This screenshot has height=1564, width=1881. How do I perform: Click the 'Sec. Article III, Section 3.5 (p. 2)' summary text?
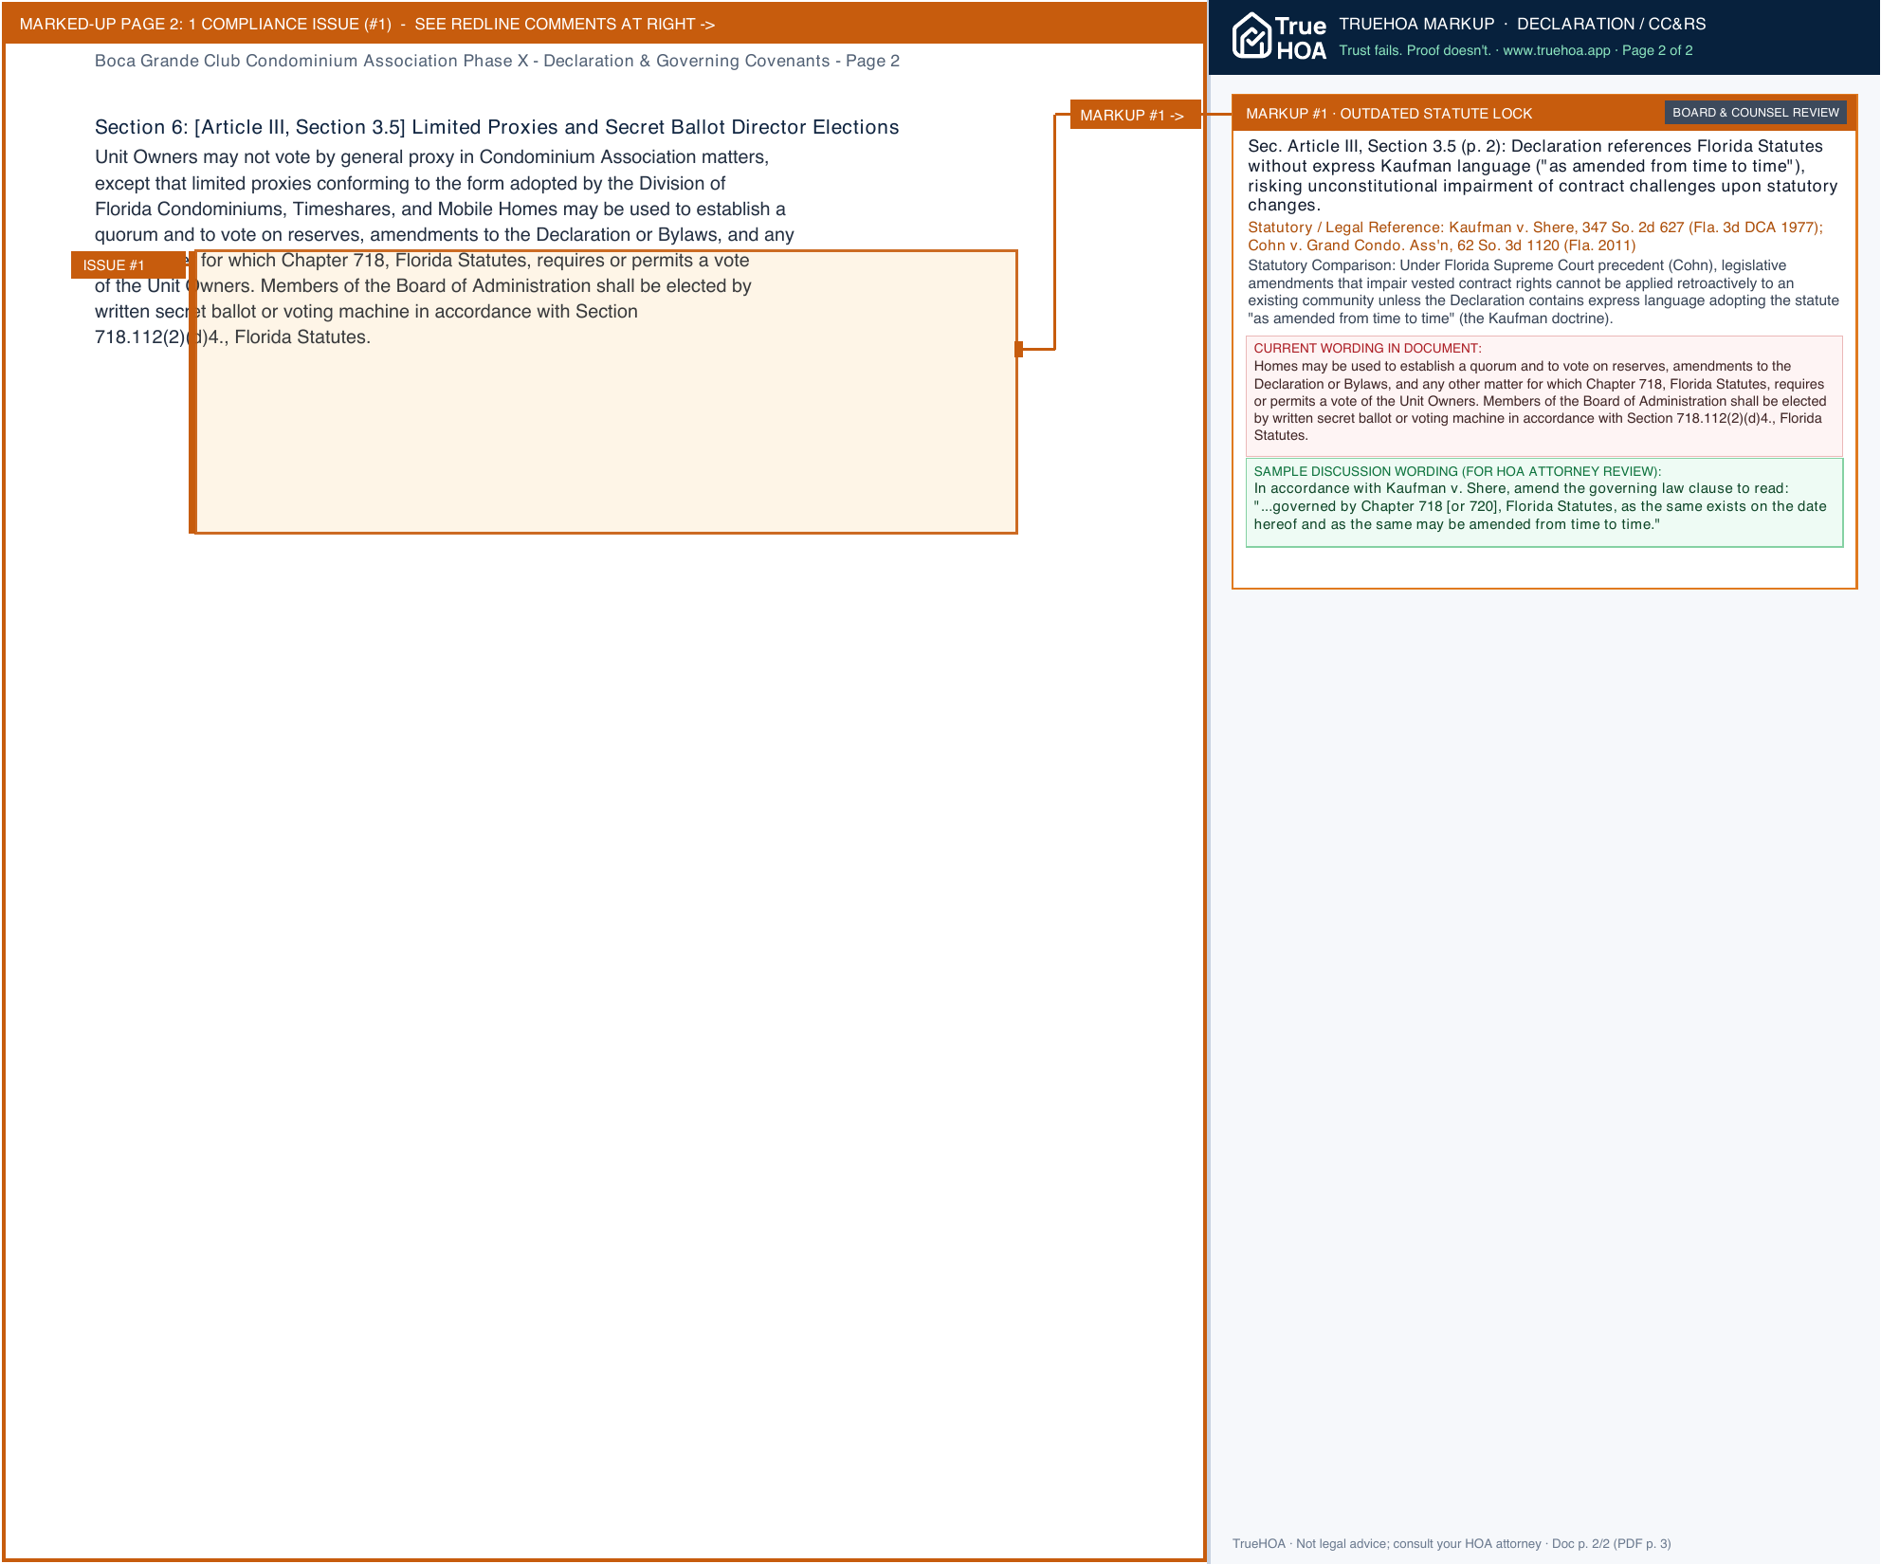point(1543,175)
